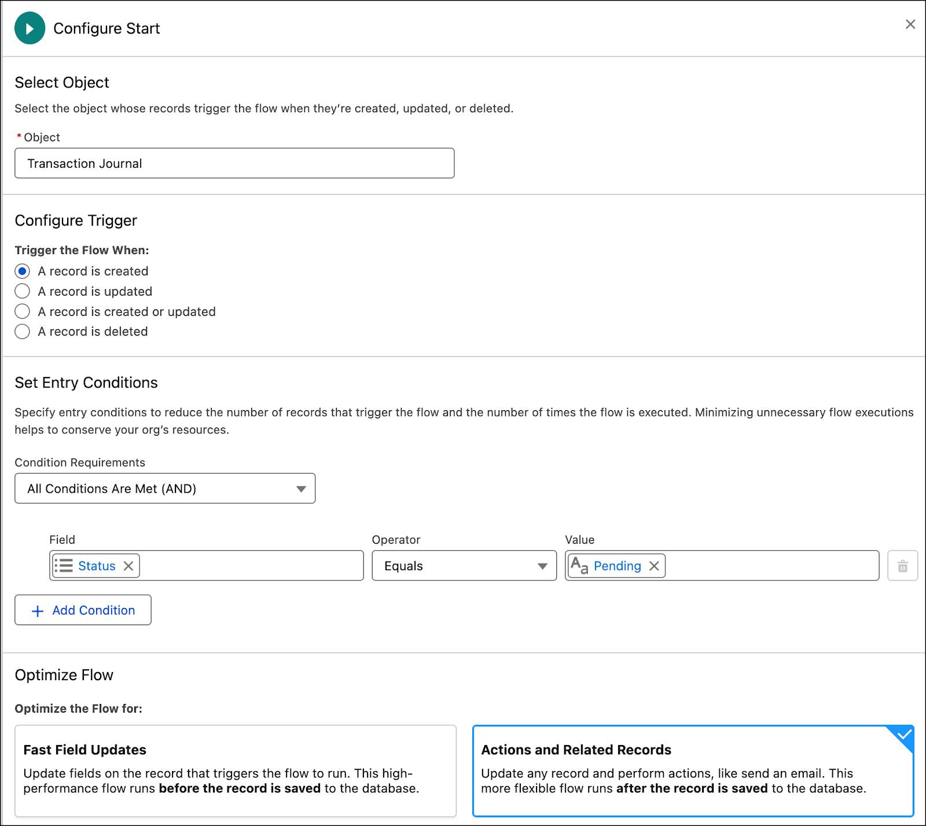Click the Add Condition button
Screen dimensions: 926x826
[x=83, y=610]
